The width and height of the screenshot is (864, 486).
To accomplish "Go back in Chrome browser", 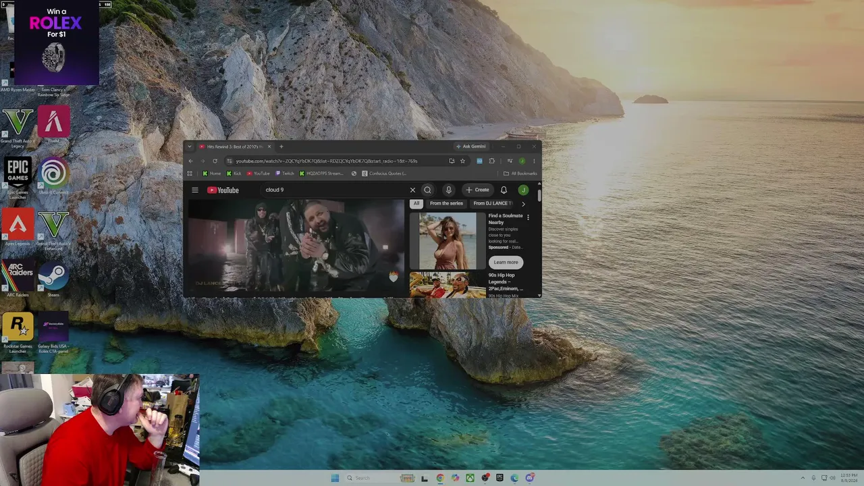I will tap(190, 161).
